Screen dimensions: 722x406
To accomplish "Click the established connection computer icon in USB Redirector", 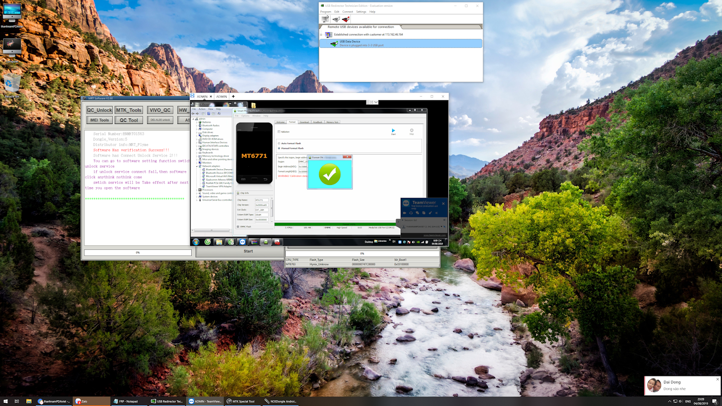I will (329, 35).
